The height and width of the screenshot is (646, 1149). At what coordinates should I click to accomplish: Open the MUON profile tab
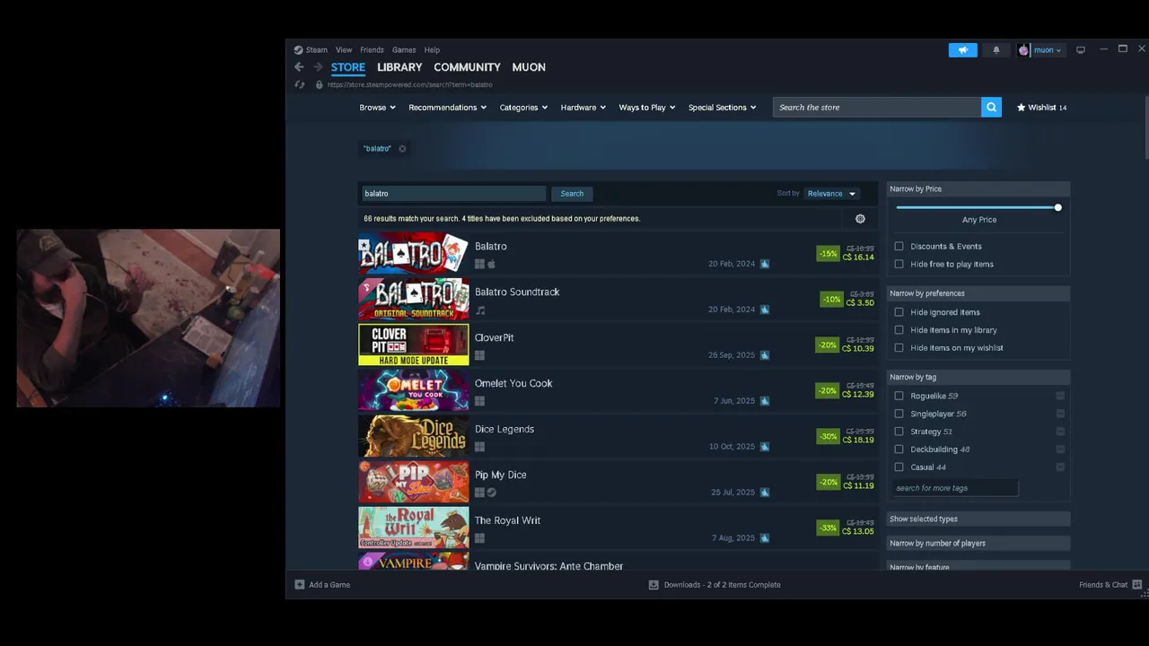pos(529,67)
